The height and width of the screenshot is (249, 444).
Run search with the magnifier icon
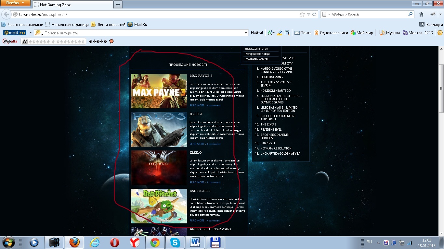(x=411, y=14)
